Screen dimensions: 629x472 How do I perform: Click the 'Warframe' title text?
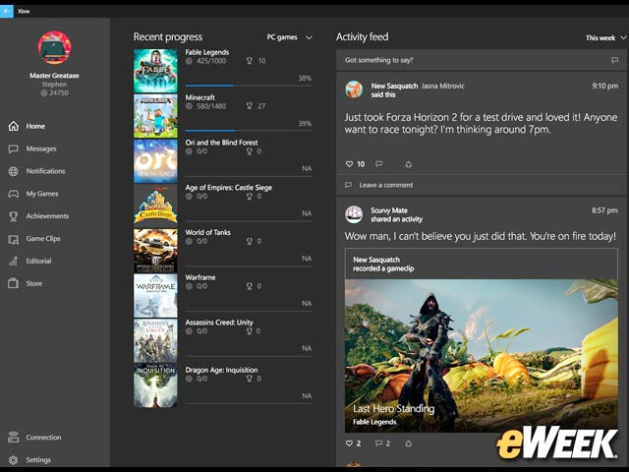click(x=200, y=277)
